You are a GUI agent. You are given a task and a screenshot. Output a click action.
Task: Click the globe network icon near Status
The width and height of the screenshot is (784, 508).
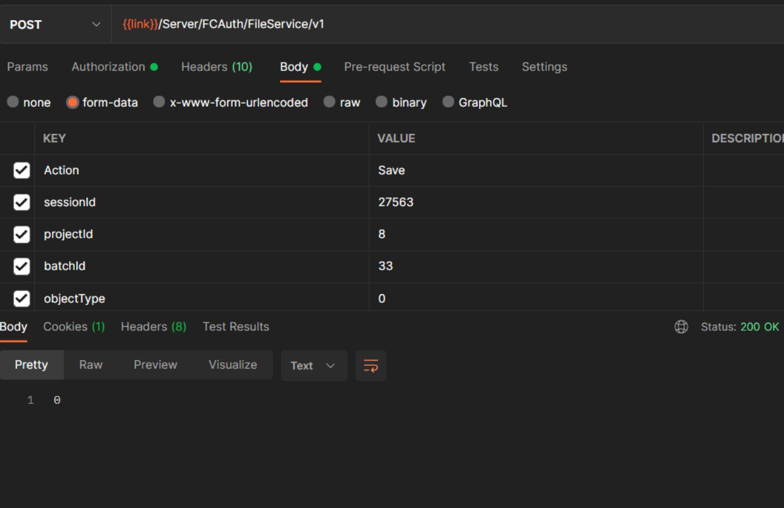click(x=681, y=327)
